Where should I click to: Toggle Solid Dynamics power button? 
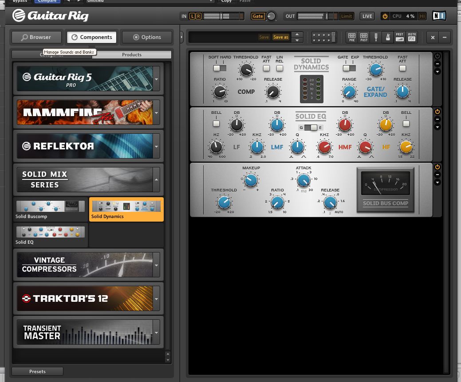pos(437,56)
